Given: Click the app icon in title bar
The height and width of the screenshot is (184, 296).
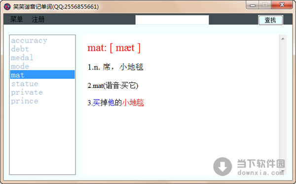Looking at the screenshot, I should [x=7, y=7].
